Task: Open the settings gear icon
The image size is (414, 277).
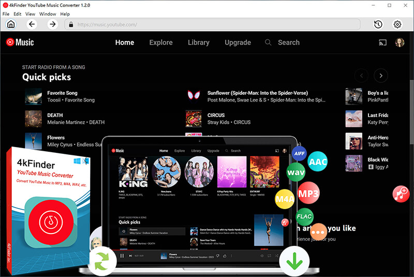Action: (x=397, y=24)
